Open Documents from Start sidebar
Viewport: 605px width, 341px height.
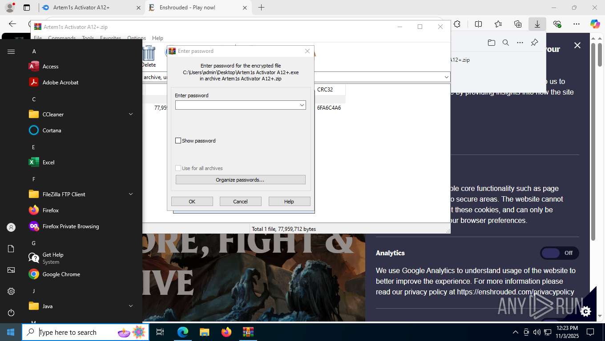click(11, 249)
